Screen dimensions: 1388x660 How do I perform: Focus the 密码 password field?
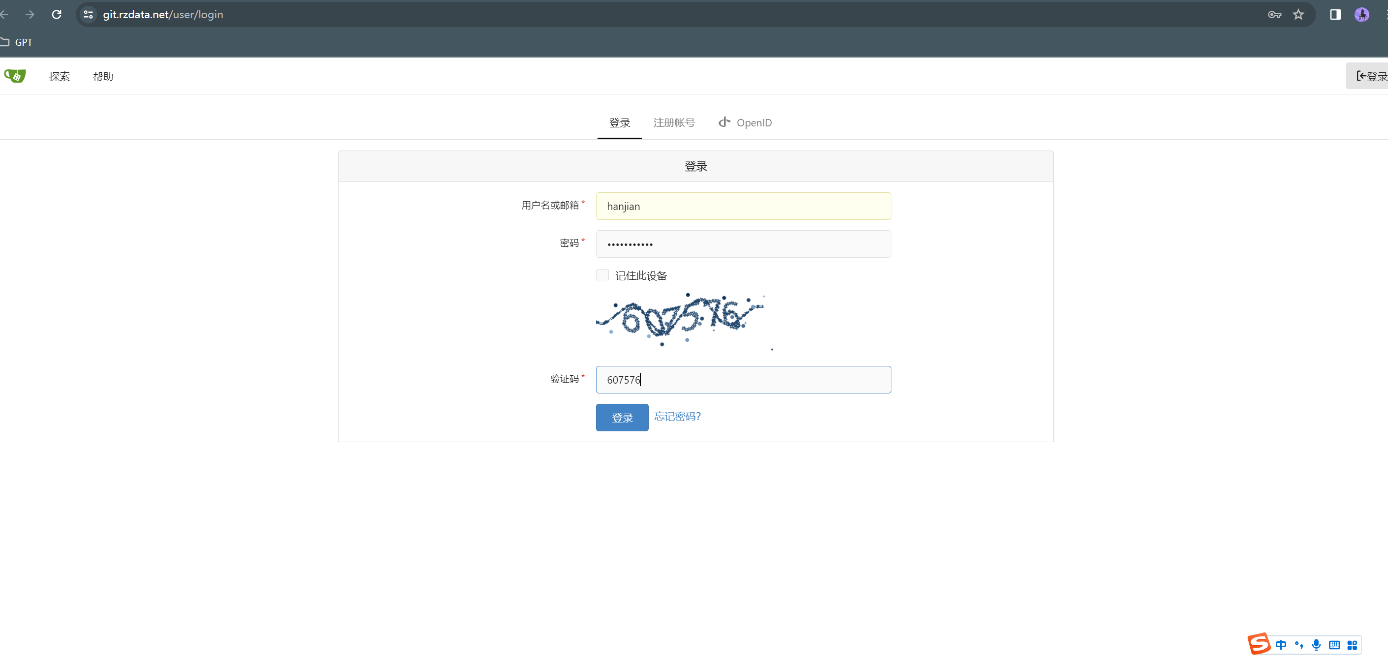point(743,244)
